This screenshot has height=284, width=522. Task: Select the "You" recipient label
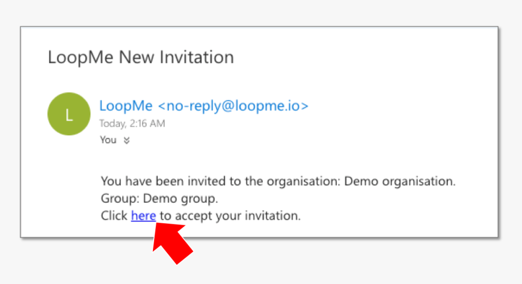[x=108, y=140]
